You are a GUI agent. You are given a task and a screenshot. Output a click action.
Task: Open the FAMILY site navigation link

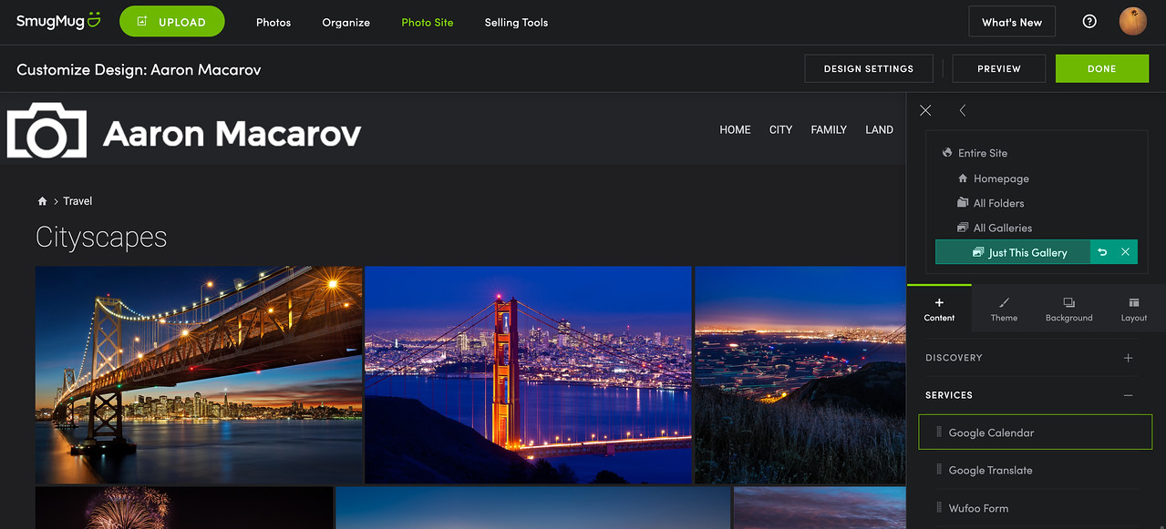(829, 130)
